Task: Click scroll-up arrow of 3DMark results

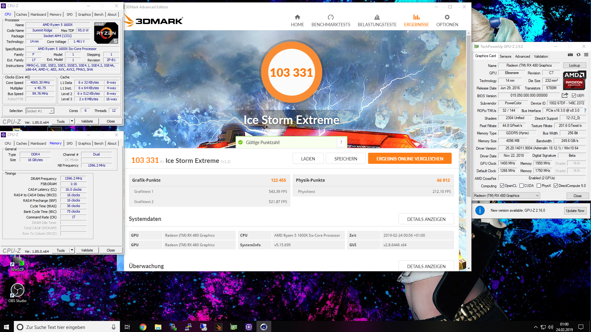Action: click(469, 33)
